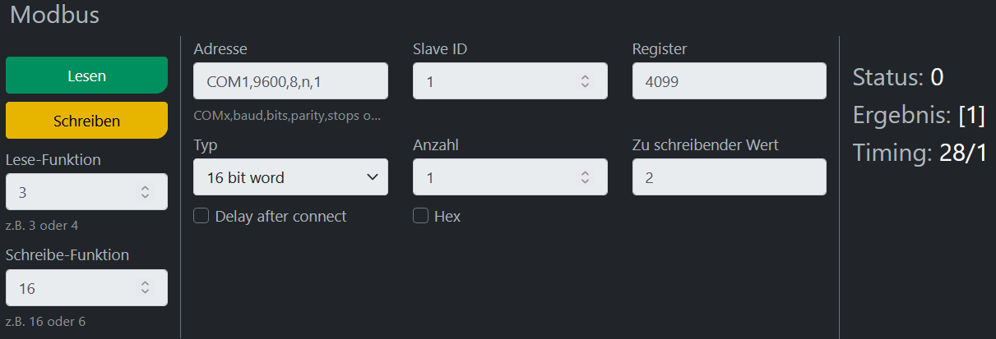The height and width of the screenshot is (339, 996).
Task: Toggle the Hex checkbox
Action: (x=420, y=217)
